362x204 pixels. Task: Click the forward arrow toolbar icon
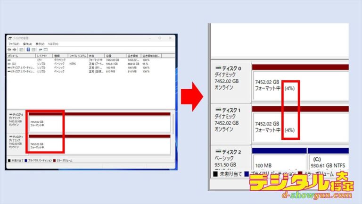[14, 49]
